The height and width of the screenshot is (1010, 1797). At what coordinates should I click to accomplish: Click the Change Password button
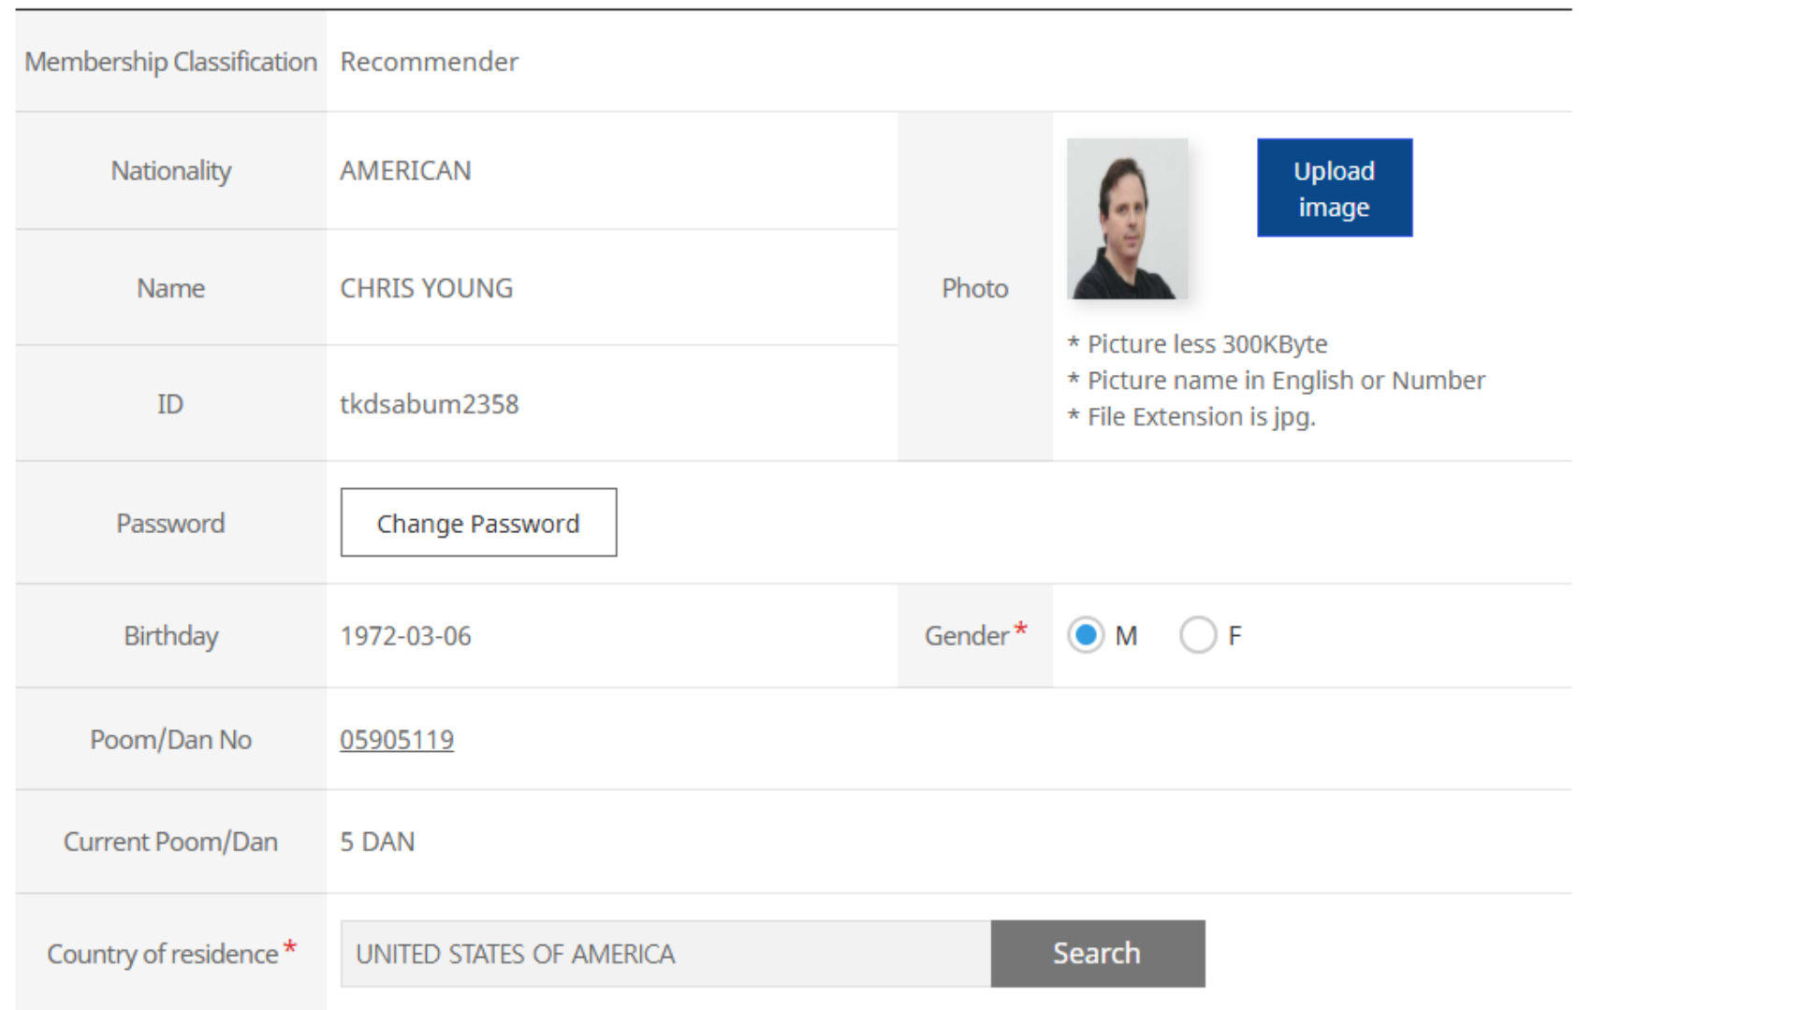pyautogui.click(x=478, y=523)
